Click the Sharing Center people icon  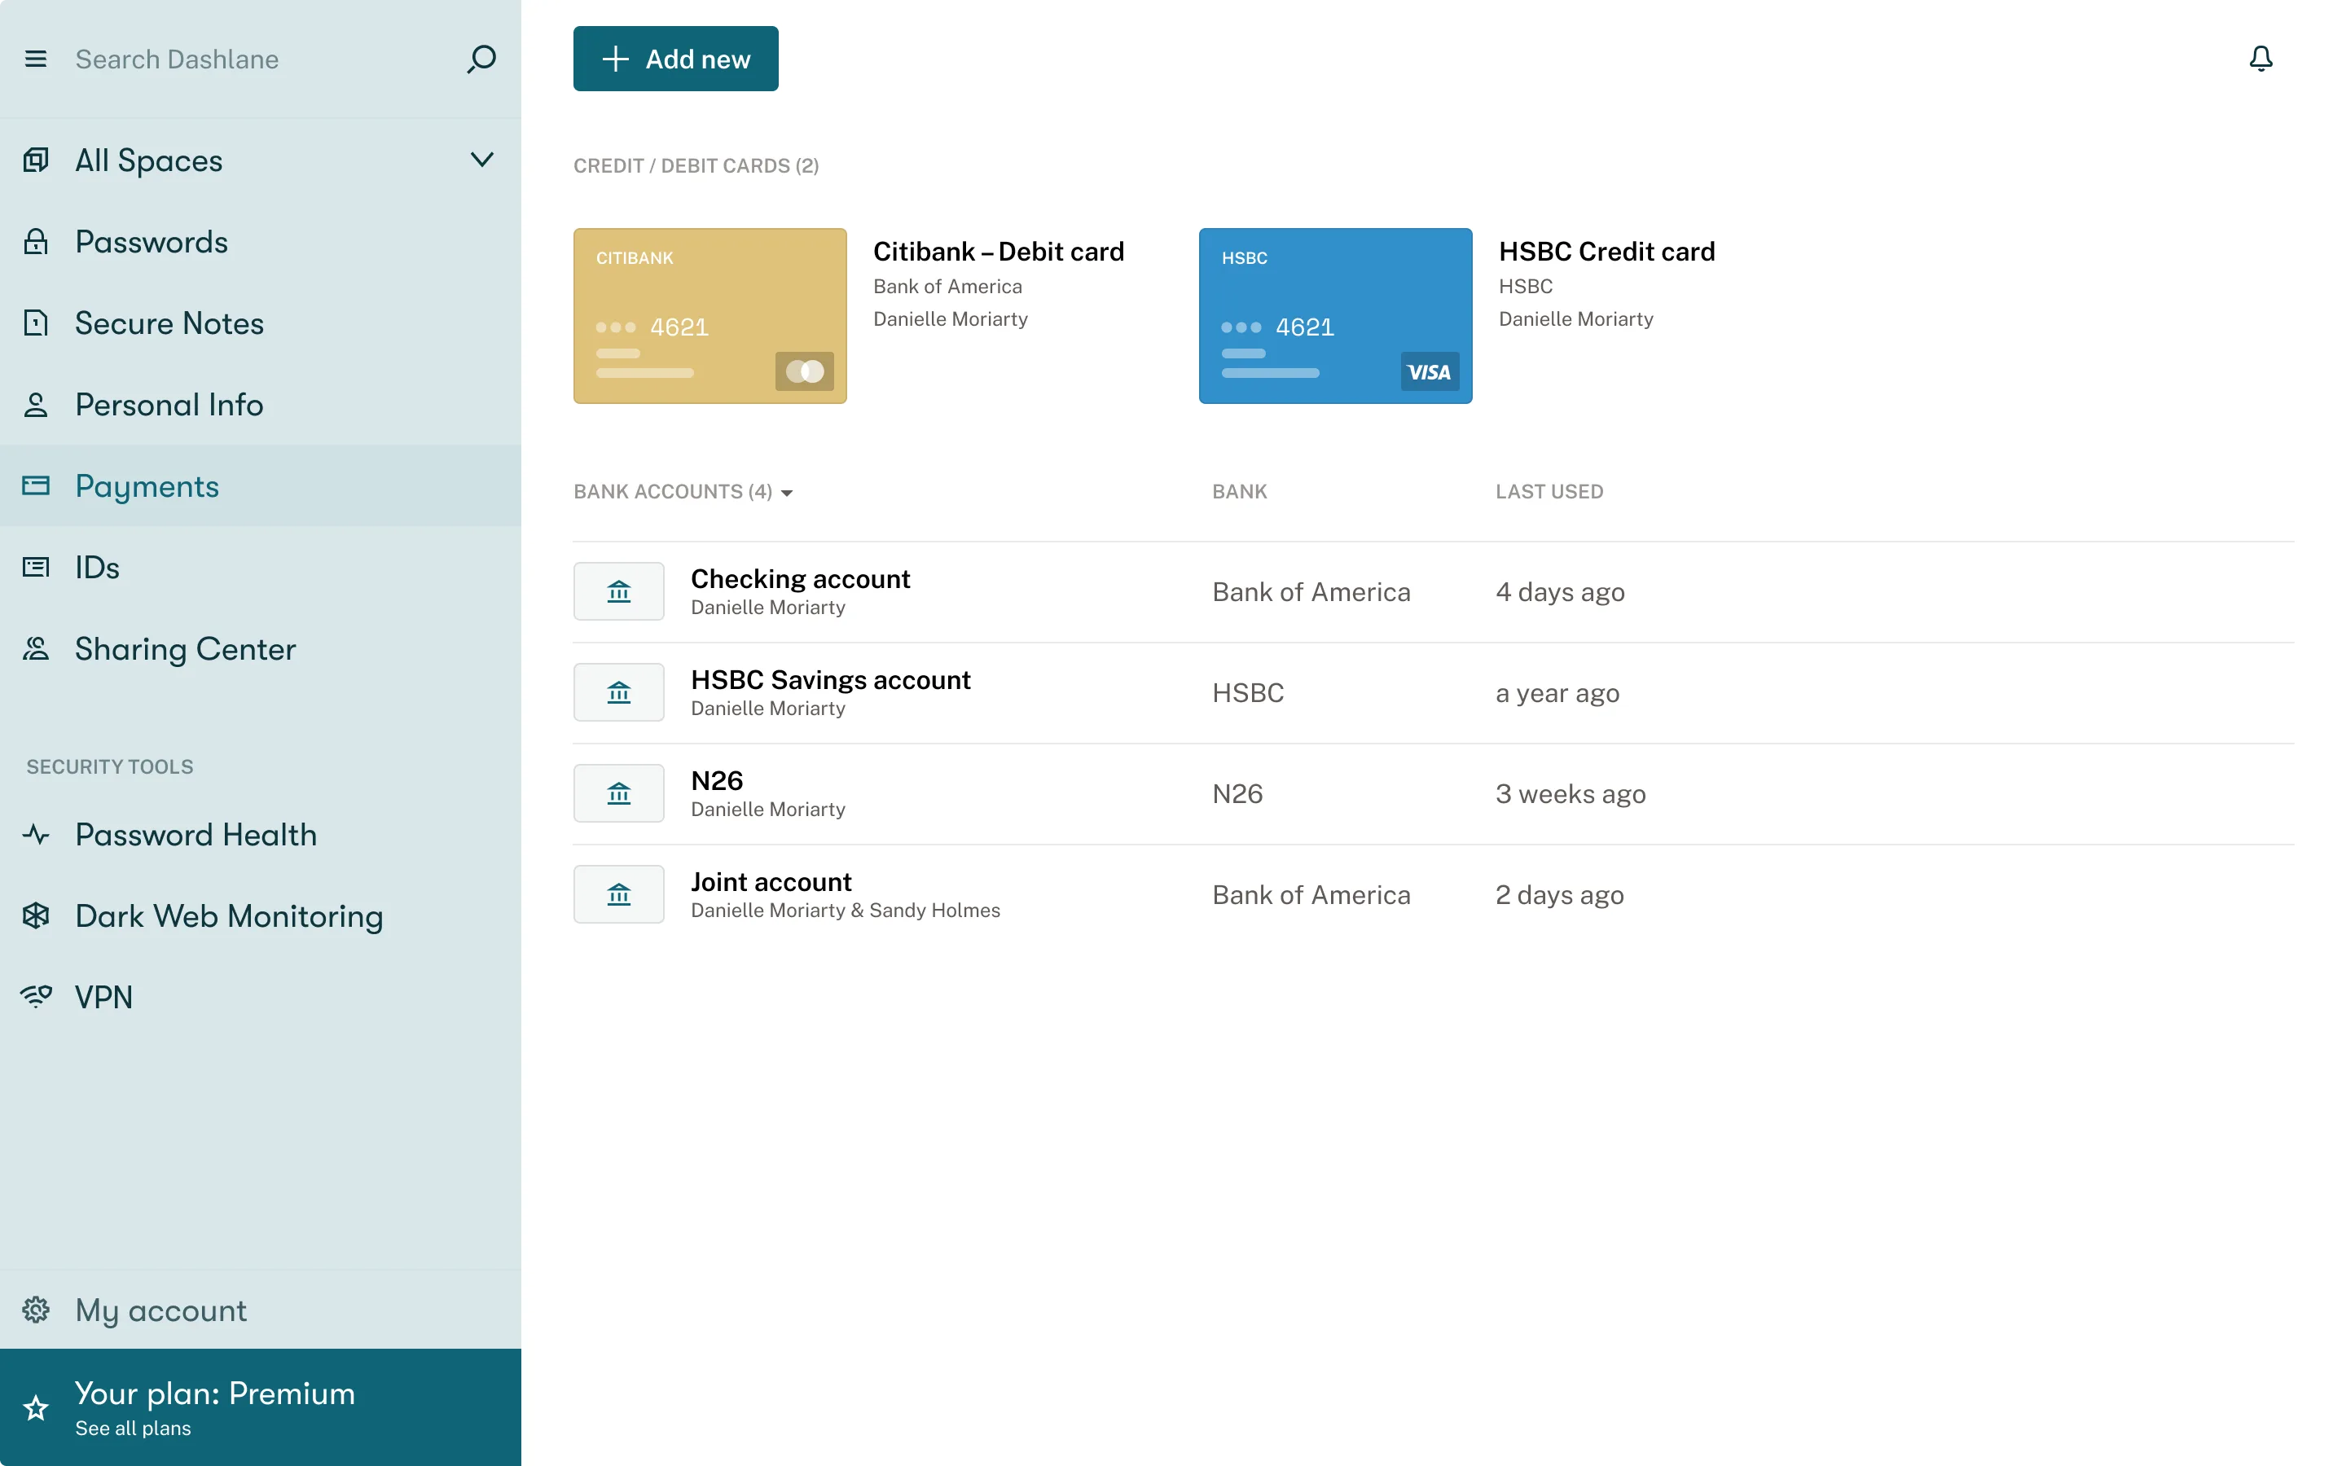[36, 648]
